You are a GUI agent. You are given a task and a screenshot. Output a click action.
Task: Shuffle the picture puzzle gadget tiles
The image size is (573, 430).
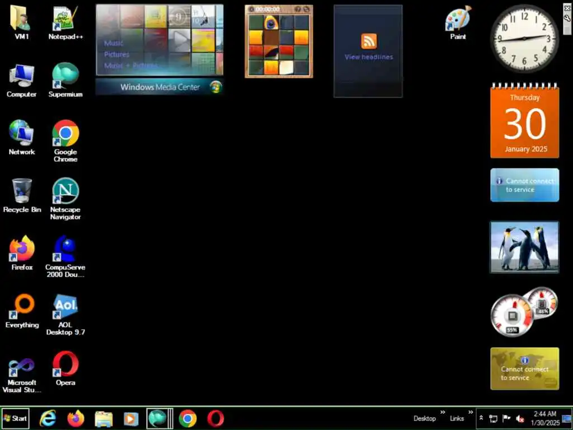coord(306,9)
